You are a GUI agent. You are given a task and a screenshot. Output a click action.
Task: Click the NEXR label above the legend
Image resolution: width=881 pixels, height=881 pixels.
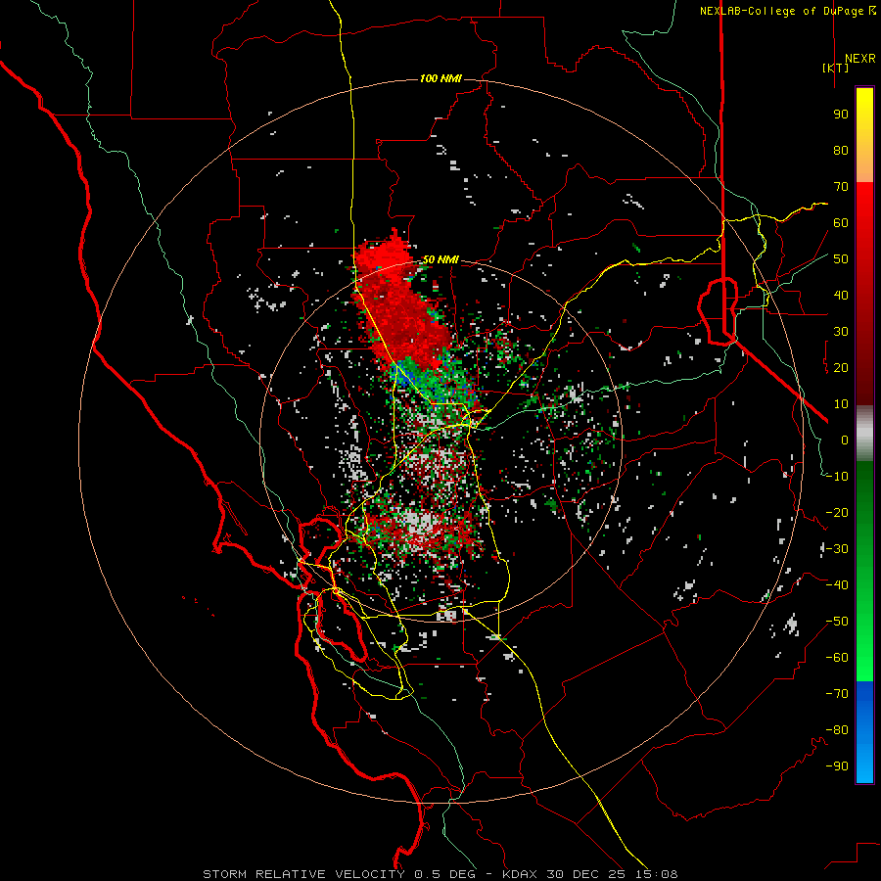[859, 59]
